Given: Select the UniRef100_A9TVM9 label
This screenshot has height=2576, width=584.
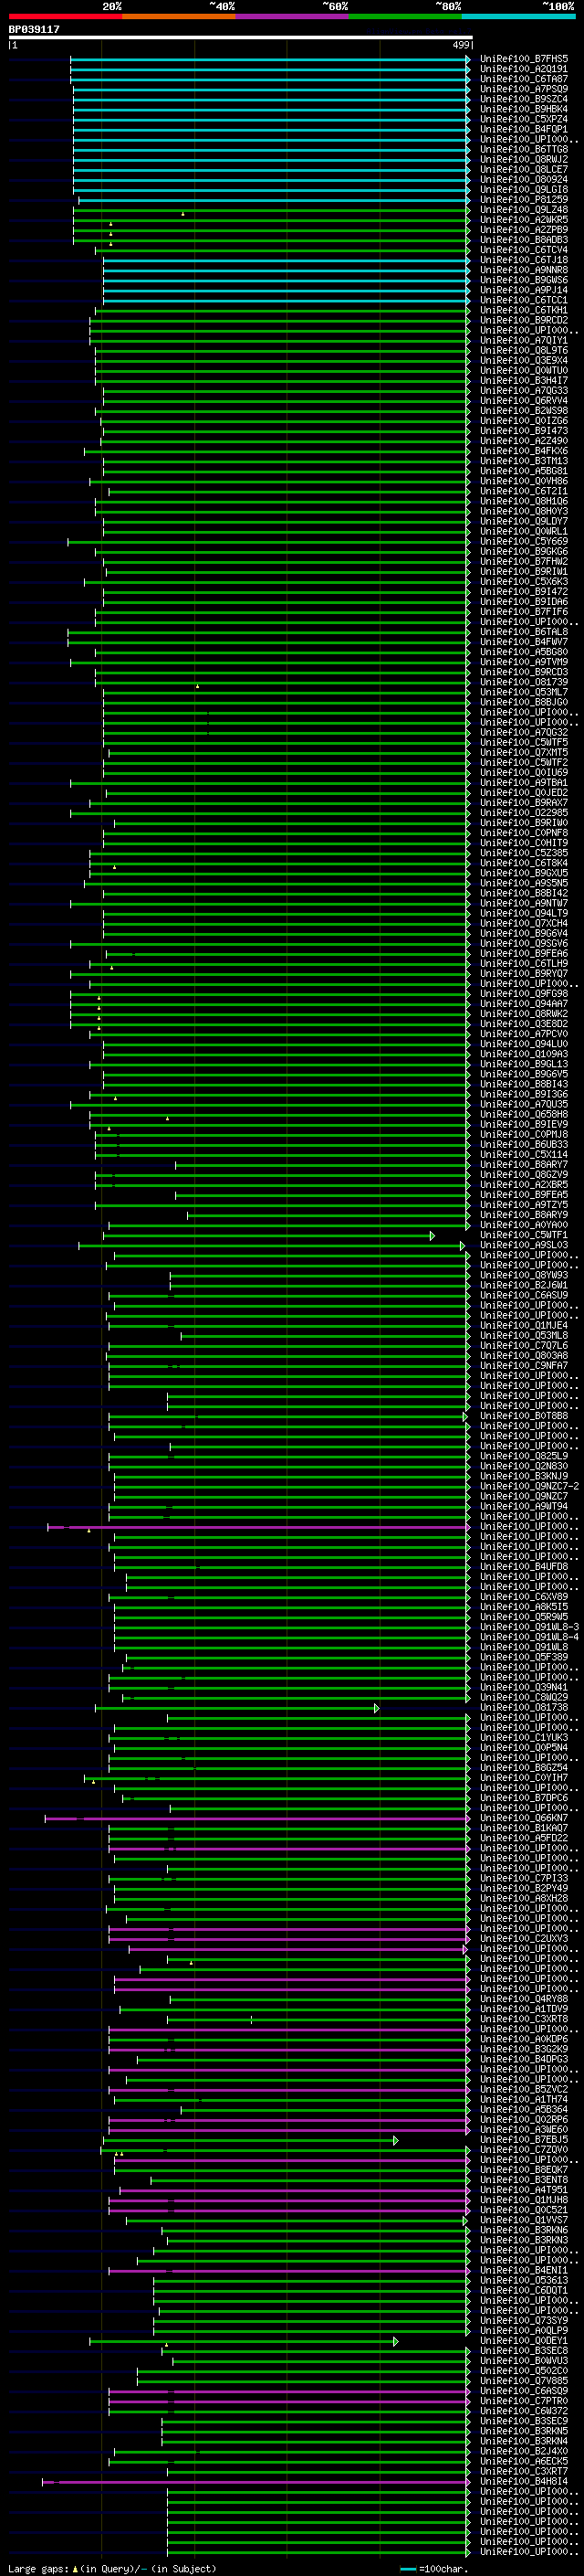Looking at the screenshot, I should pyautogui.click(x=524, y=662).
